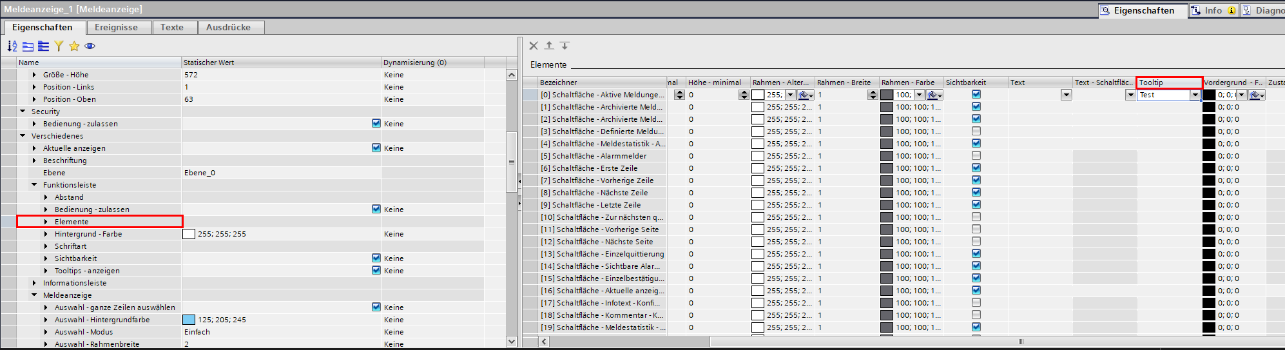Click the Tooltip column header
The height and width of the screenshot is (350, 1285).
(1169, 83)
